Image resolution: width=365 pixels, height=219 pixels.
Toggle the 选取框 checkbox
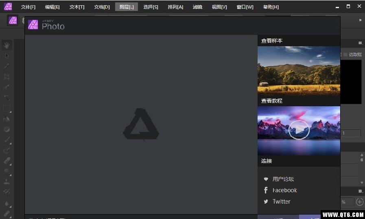[x=345, y=54]
